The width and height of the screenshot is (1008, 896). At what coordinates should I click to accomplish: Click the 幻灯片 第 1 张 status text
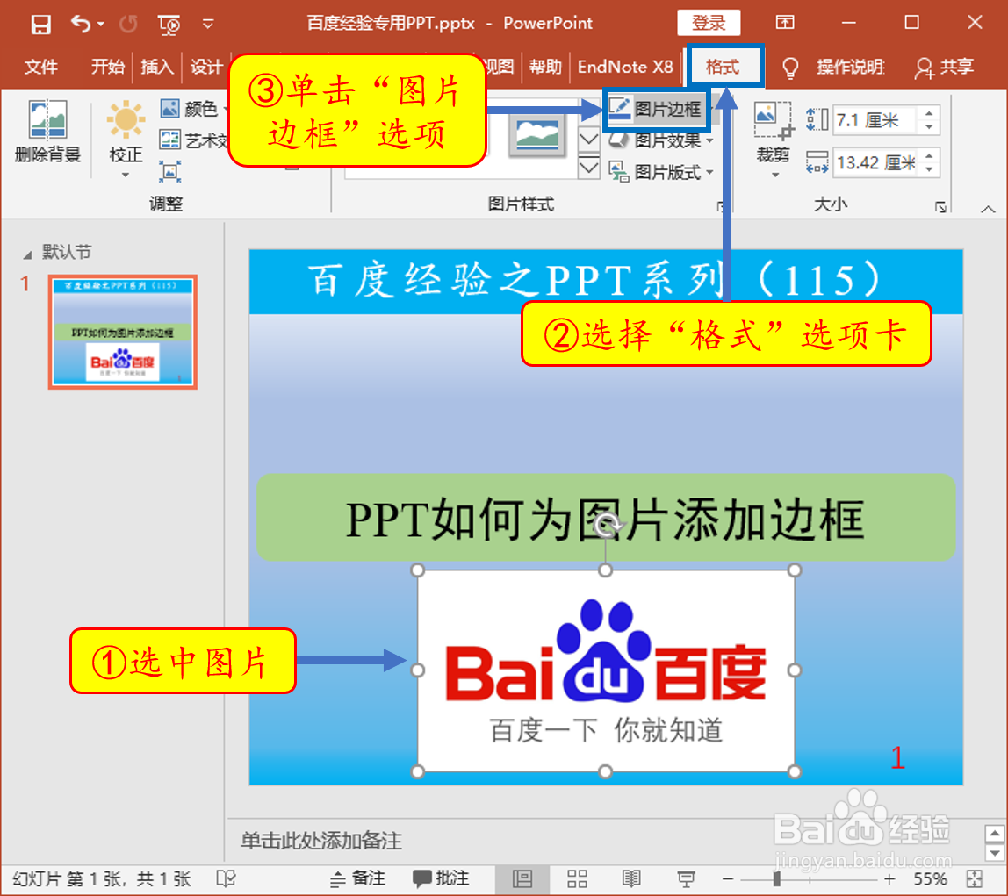pos(102,878)
